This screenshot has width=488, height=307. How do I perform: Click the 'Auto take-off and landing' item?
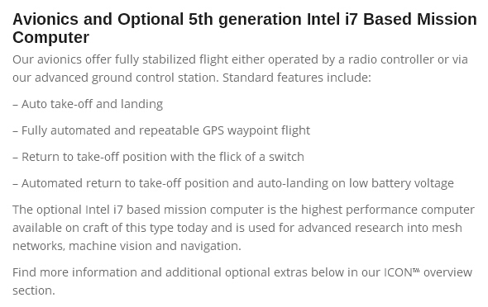coord(88,104)
